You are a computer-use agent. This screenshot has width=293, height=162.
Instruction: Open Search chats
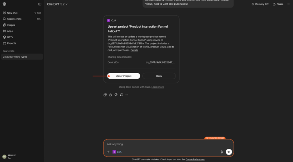[22, 19]
